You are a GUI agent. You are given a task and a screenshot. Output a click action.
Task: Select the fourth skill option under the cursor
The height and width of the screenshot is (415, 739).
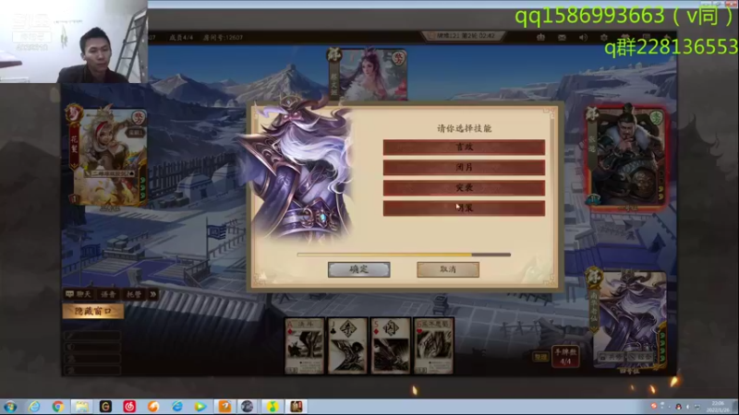click(x=464, y=207)
